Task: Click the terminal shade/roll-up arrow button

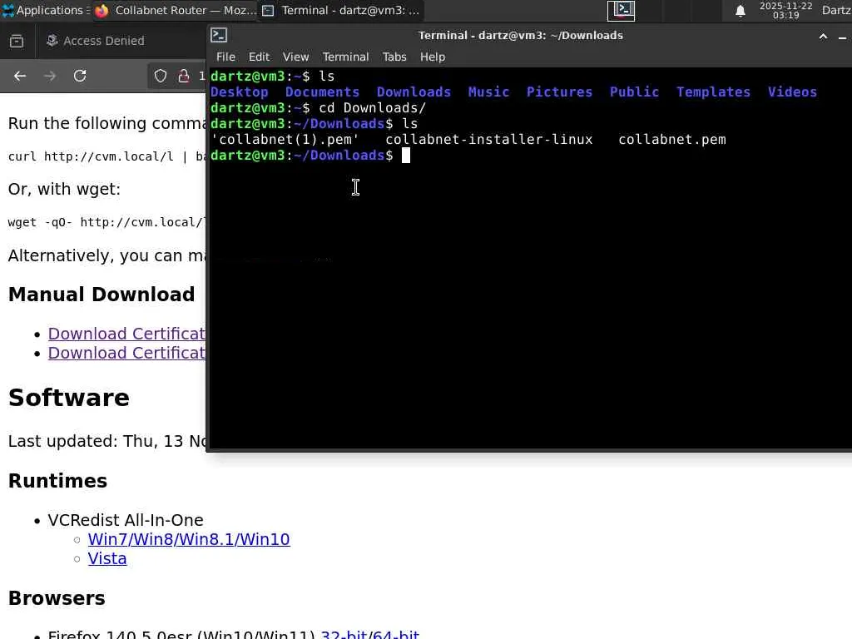Action: point(823,36)
